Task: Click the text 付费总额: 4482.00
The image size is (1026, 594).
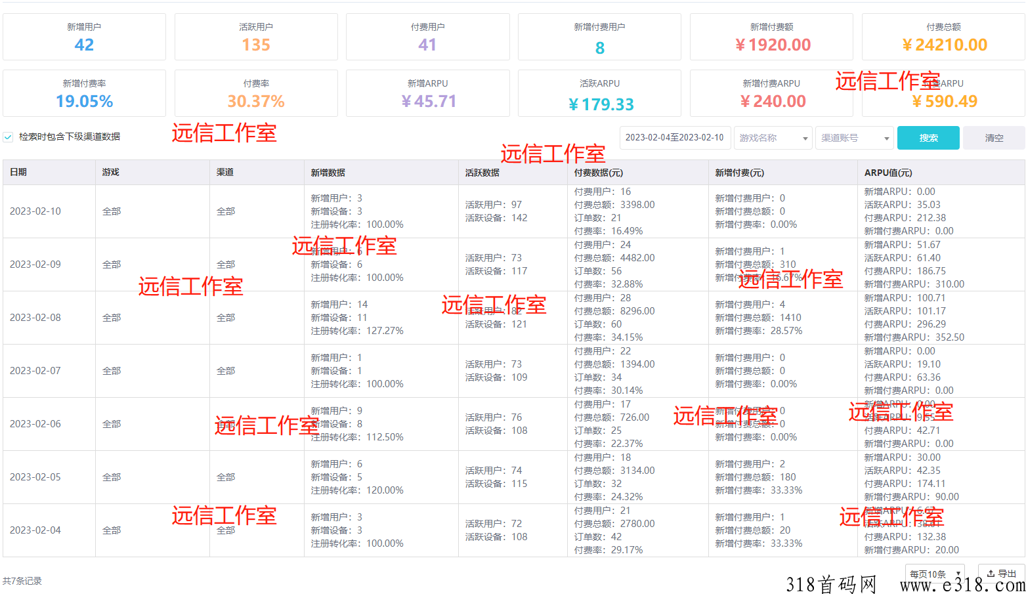Action: [614, 258]
